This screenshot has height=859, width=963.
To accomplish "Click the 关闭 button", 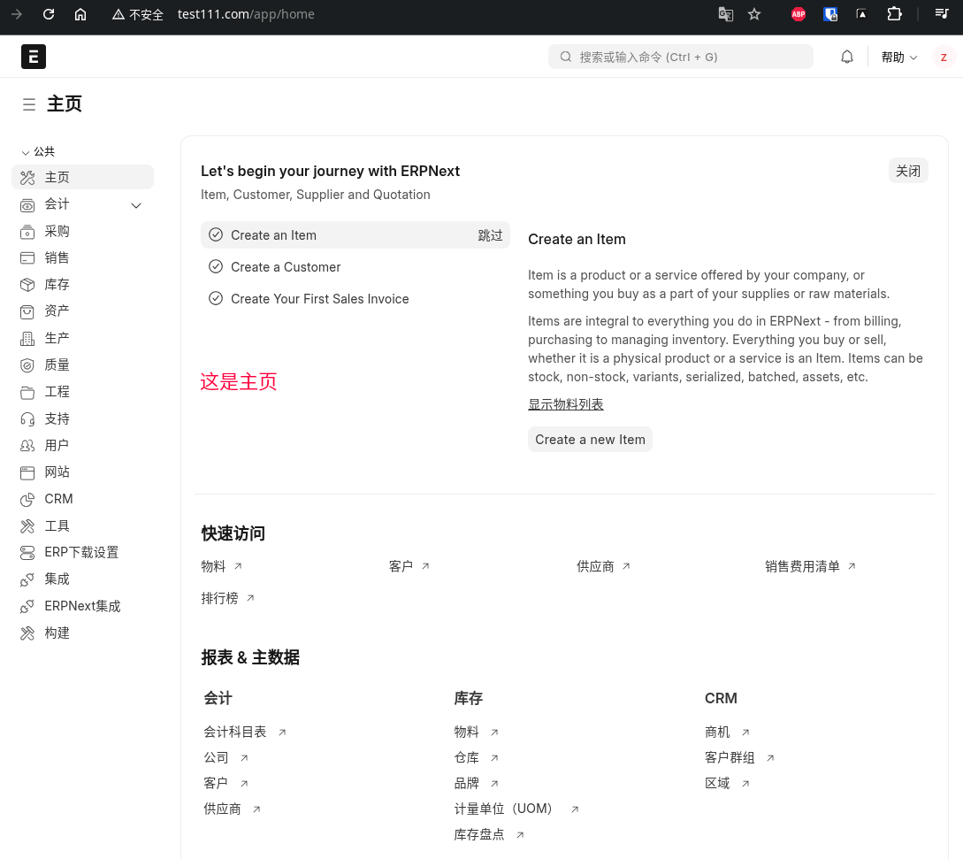I will tap(907, 171).
